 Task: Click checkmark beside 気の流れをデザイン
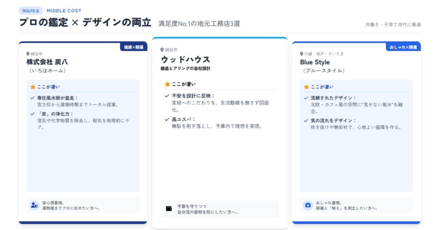coord(306,121)
